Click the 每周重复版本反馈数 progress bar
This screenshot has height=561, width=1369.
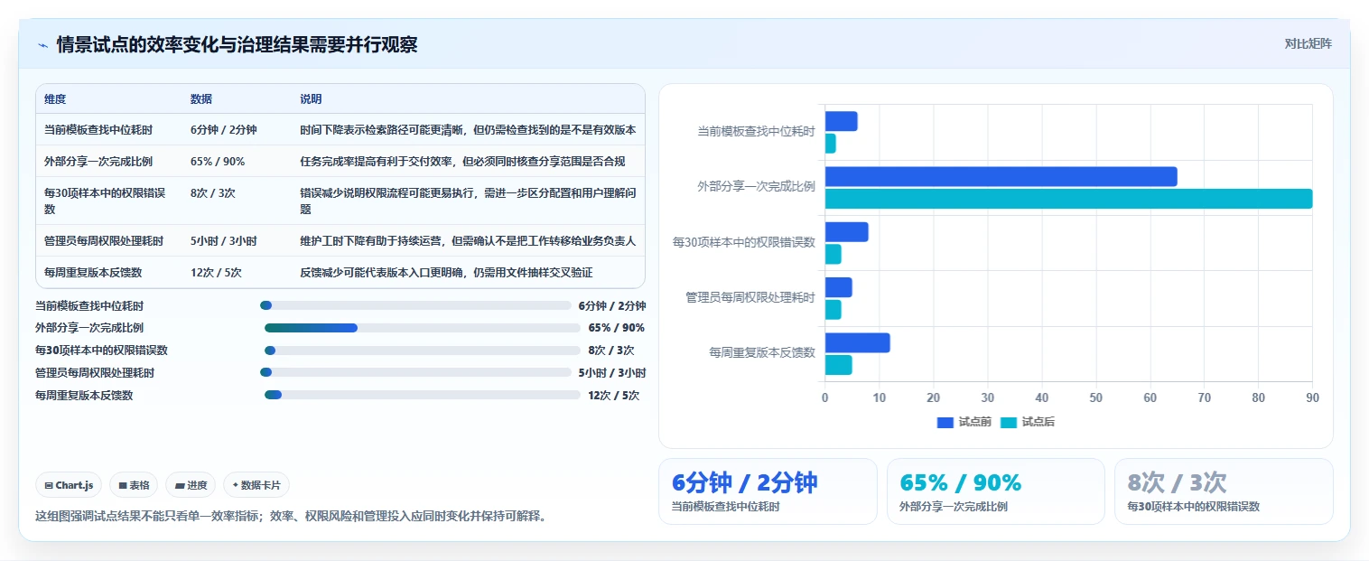click(x=422, y=395)
